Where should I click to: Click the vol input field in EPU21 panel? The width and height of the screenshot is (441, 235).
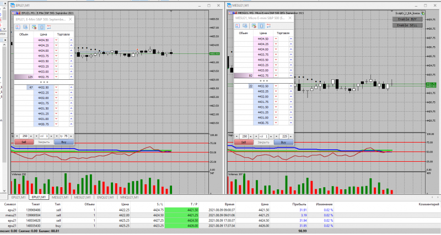(x=44, y=136)
